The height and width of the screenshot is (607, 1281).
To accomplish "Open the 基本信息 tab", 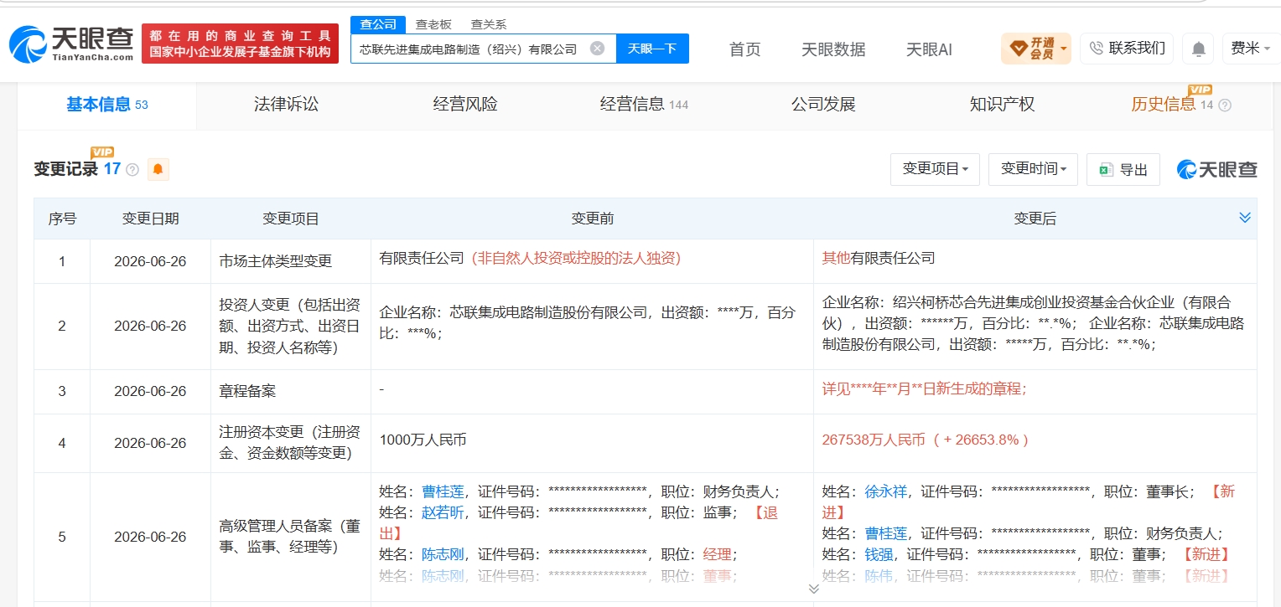I will [107, 105].
